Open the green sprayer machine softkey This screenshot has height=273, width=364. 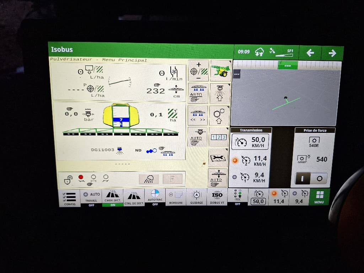point(220,71)
